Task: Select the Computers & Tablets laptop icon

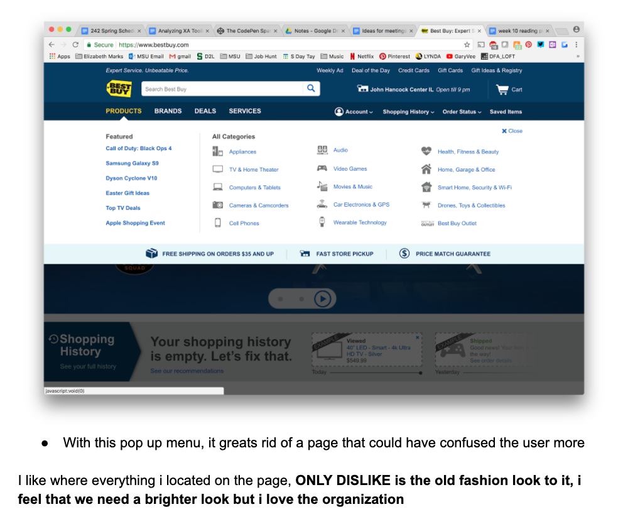Action: (218, 187)
